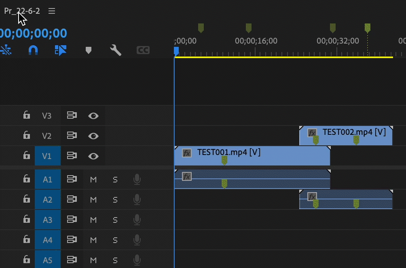Viewport: 406px width, 268px height.
Task: Target the V3 track label
Action: (47, 115)
